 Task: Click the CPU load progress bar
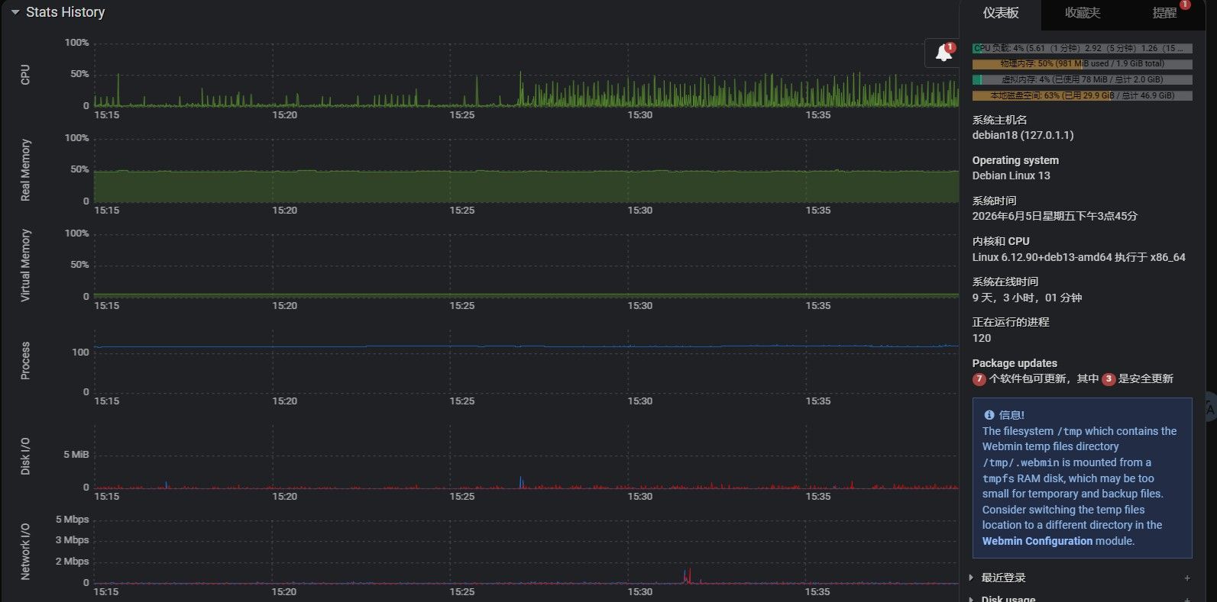click(1082, 48)
